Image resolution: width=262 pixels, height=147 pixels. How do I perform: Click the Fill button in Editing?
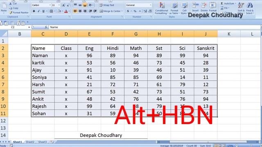coord(225,8)
